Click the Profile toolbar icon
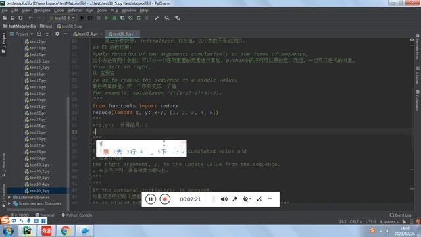The height and width of the screenshot is (237, 421). (130, 18)
